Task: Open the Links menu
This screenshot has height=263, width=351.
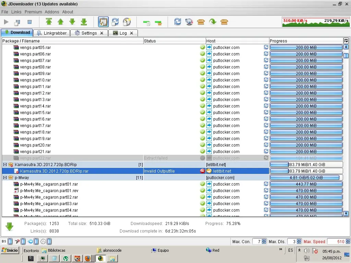Action: coord(16,12)
